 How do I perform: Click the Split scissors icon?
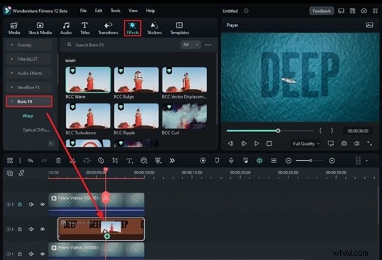[x=72, y=161]
